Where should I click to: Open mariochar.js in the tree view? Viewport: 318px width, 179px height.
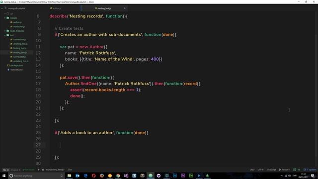(19, 26)
